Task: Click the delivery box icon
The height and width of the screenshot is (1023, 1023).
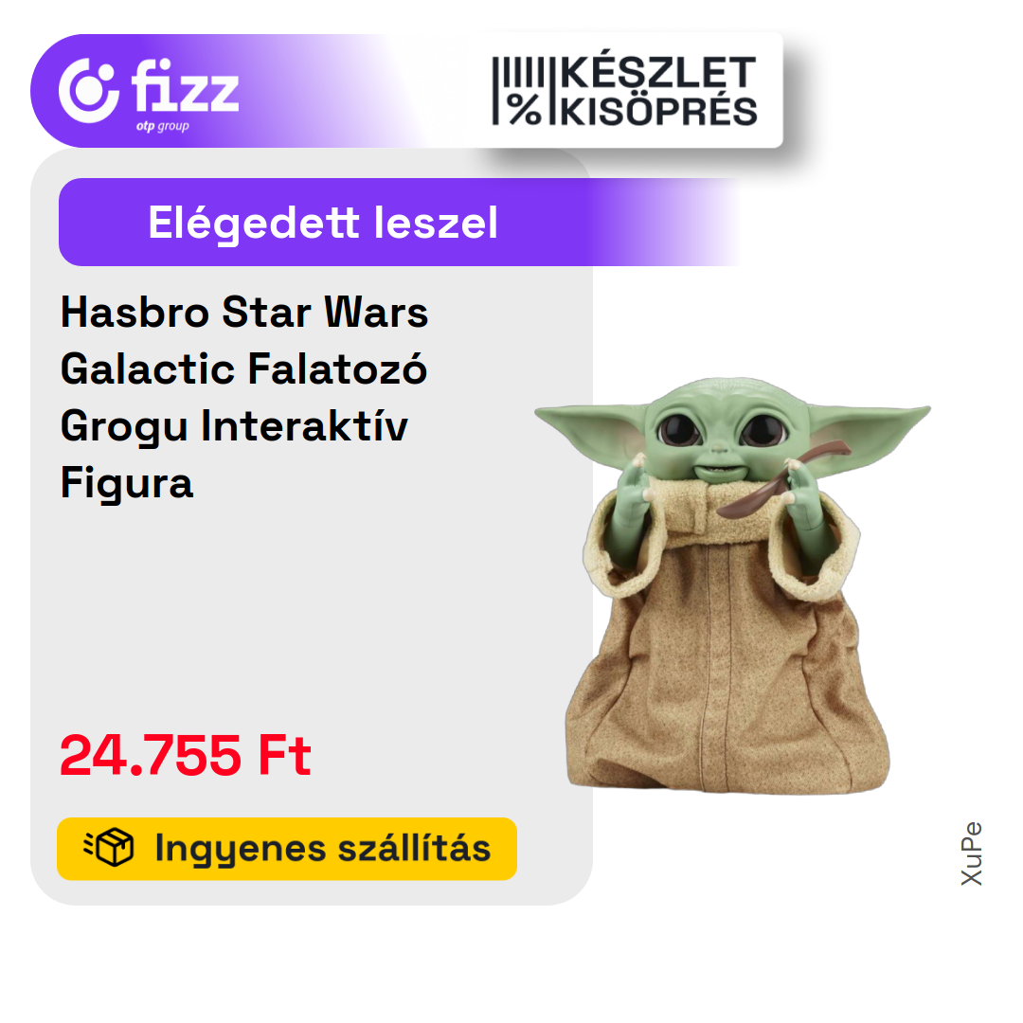Action: tap(109, 848)
